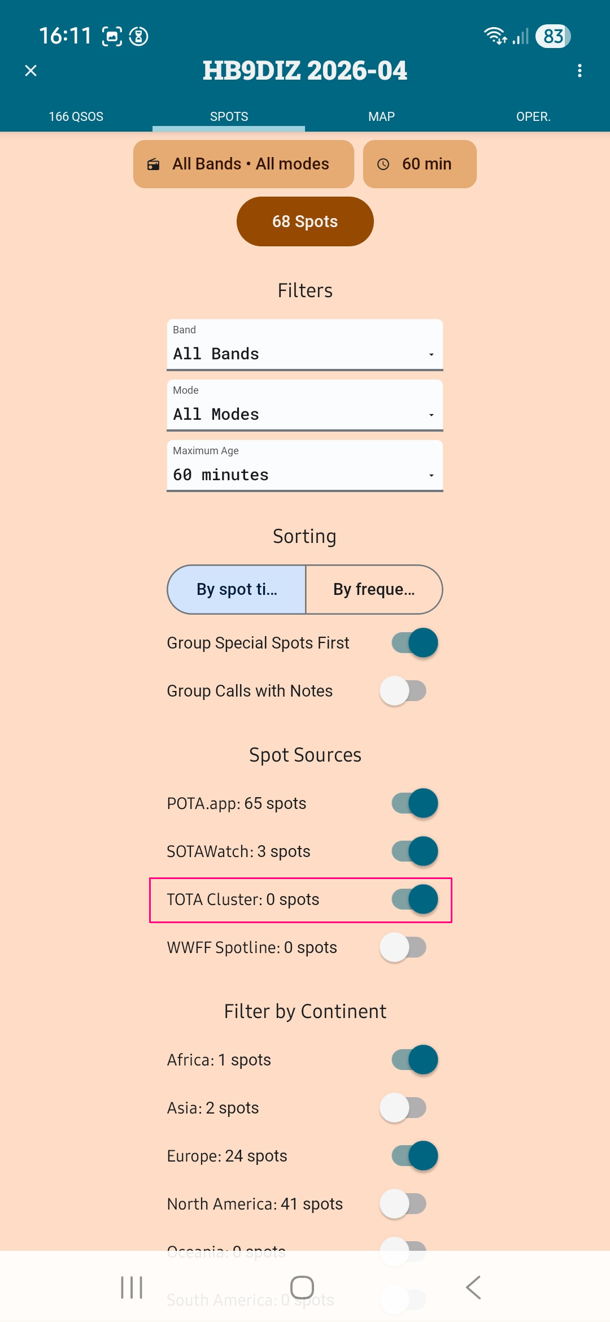Switch to the Map tab

(x=381, y=116)
